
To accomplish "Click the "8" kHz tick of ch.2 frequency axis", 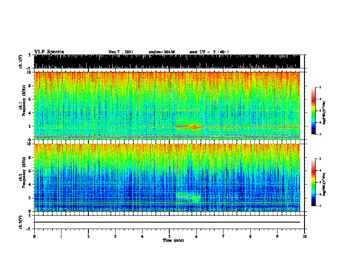I will click(x=30, y=158).
